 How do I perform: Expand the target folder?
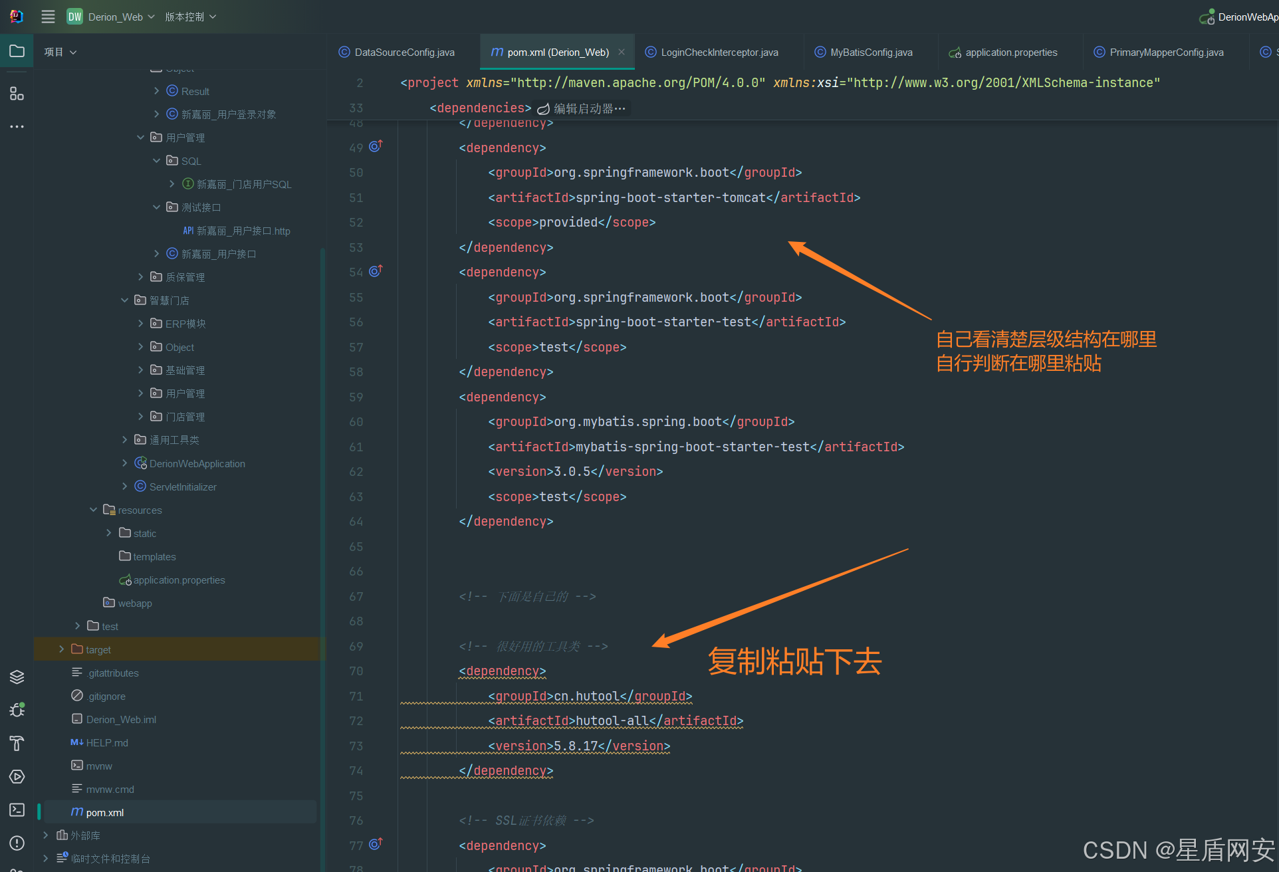61,649
